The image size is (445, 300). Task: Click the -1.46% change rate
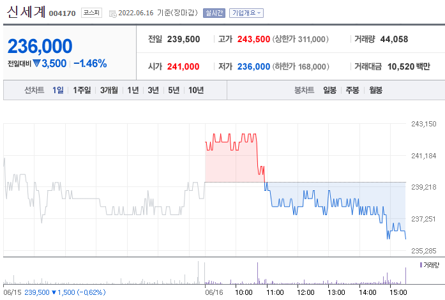(90, 64)
